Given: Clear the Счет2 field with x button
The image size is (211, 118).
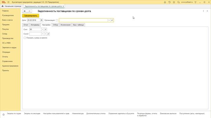Looking at the screenshot, I should 45,34.
